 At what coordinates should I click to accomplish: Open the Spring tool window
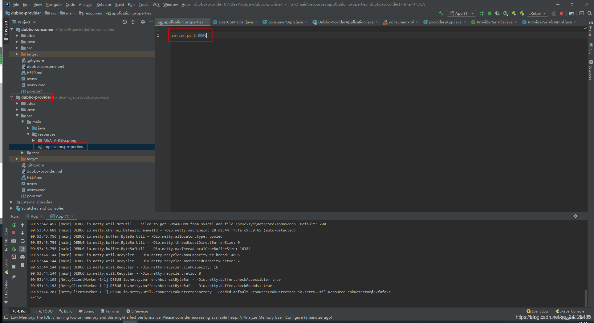point(86,311)
